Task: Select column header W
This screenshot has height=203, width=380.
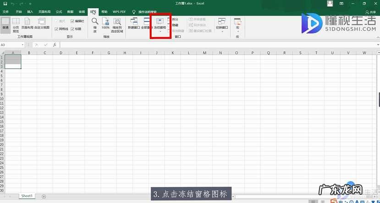Action: (364, 53)
